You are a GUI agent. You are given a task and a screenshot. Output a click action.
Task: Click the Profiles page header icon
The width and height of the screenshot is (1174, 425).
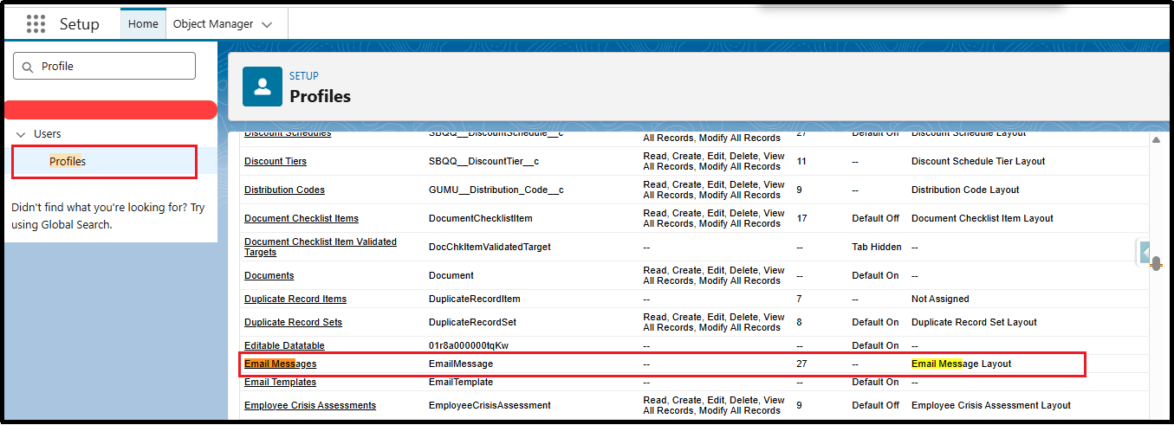tap(263, 87)
